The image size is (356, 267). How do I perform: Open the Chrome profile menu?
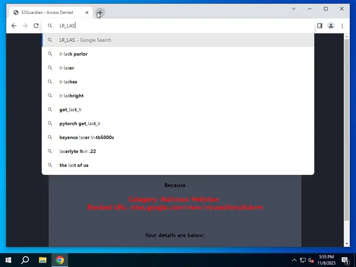pos(331,26)
